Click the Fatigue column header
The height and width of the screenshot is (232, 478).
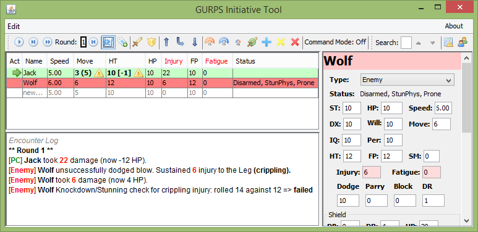coord(216,61)
